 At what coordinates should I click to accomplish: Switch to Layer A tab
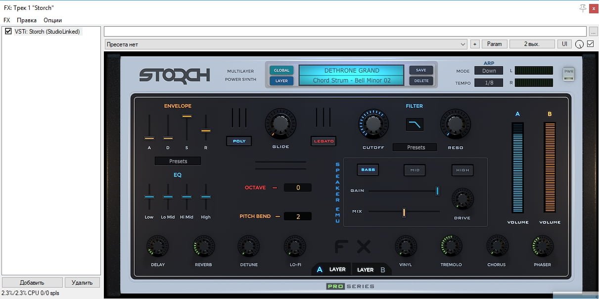pyautogui.click(x=331, y=269)
